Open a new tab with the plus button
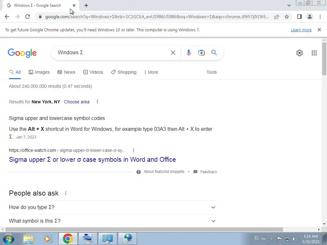 [x=86, y=6]
